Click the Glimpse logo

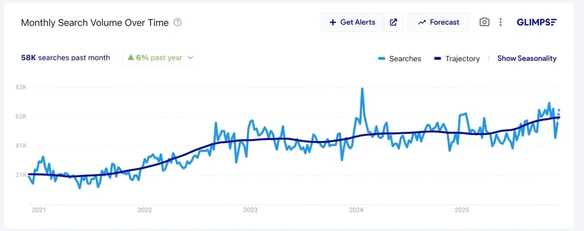click(536, 22)
